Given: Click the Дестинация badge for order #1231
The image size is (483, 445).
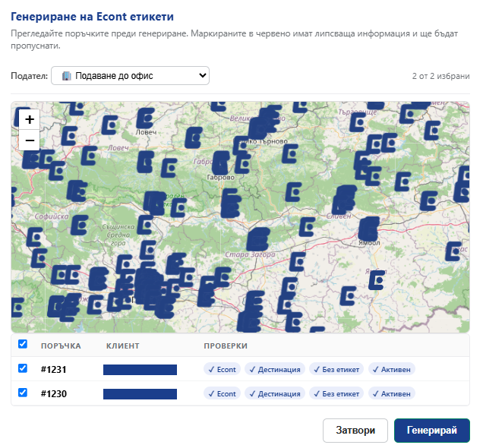Looking at the screenshot, I should coord(275,369).
